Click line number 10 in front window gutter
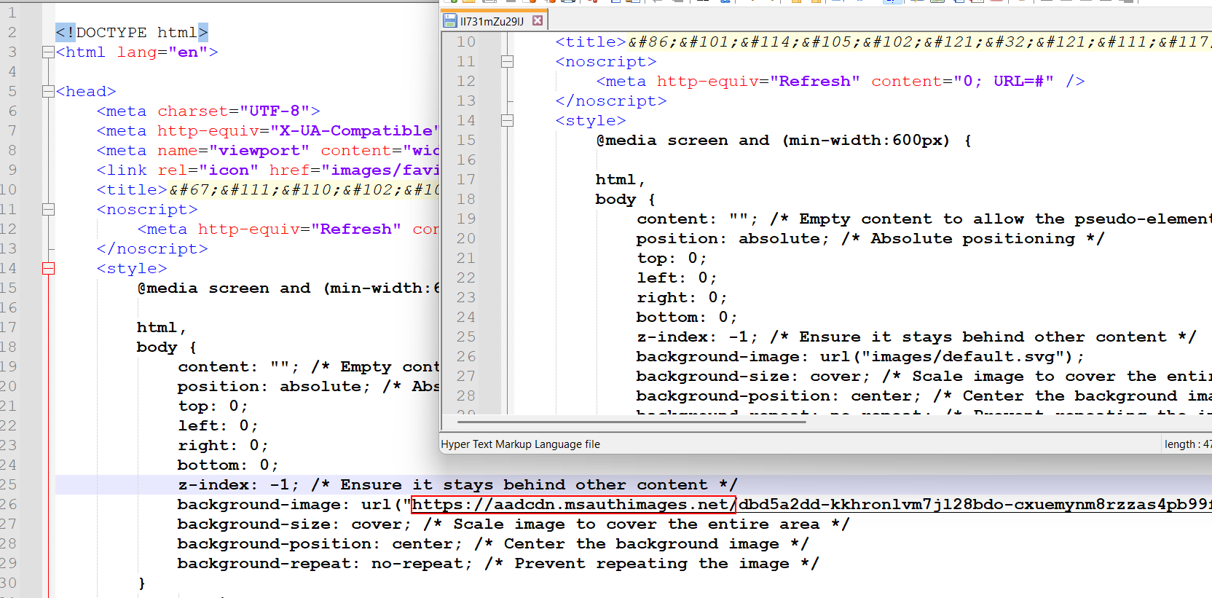Viewport: 1212px width, 598px height. click(466, 42)
